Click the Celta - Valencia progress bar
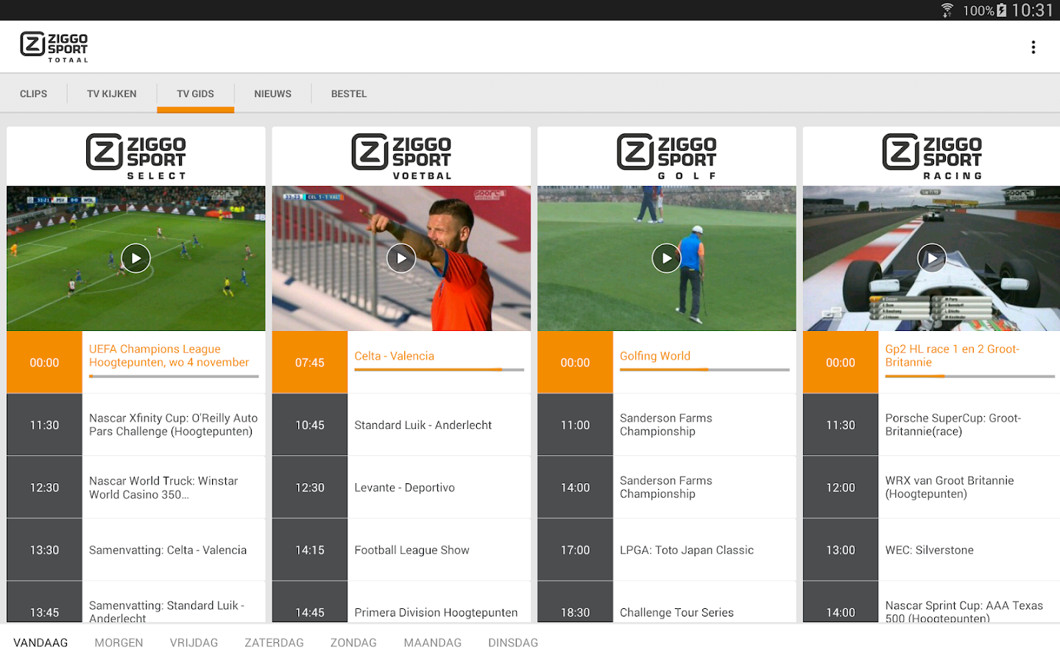Screen dimensions: 1060x662 click(439, 369)
